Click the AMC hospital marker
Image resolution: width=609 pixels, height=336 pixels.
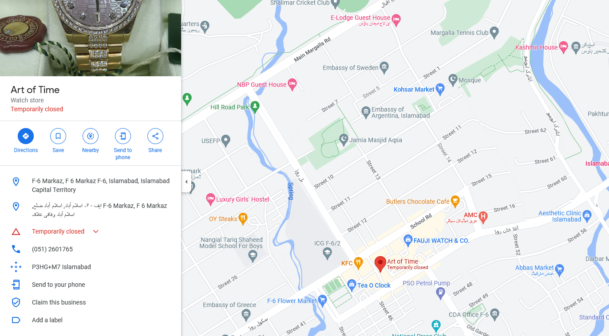(x=483, y=217)
